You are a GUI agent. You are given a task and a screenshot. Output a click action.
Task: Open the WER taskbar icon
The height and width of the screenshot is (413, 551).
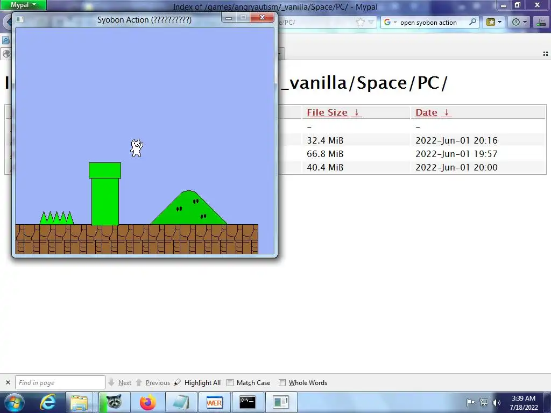[214, 402]
